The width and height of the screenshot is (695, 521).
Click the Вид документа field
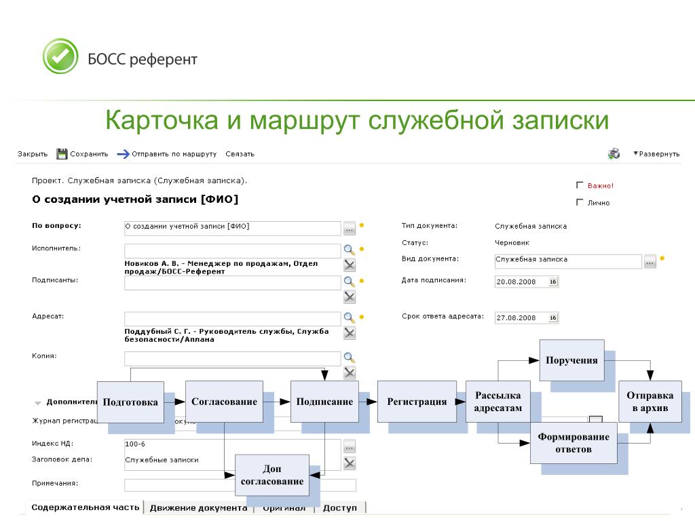[568, 261]
